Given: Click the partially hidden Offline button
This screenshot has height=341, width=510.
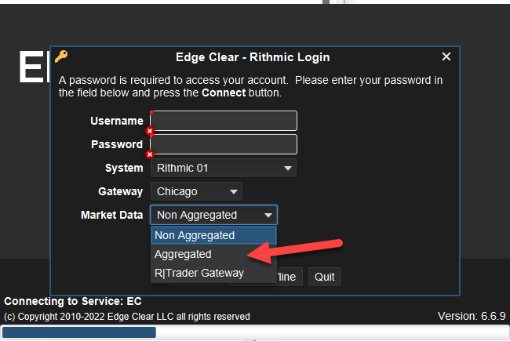Looking at the screenshot, I should point(287,277).
